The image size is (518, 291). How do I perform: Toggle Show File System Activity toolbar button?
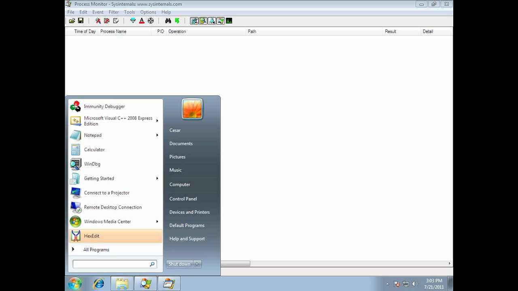click(203, 21)
